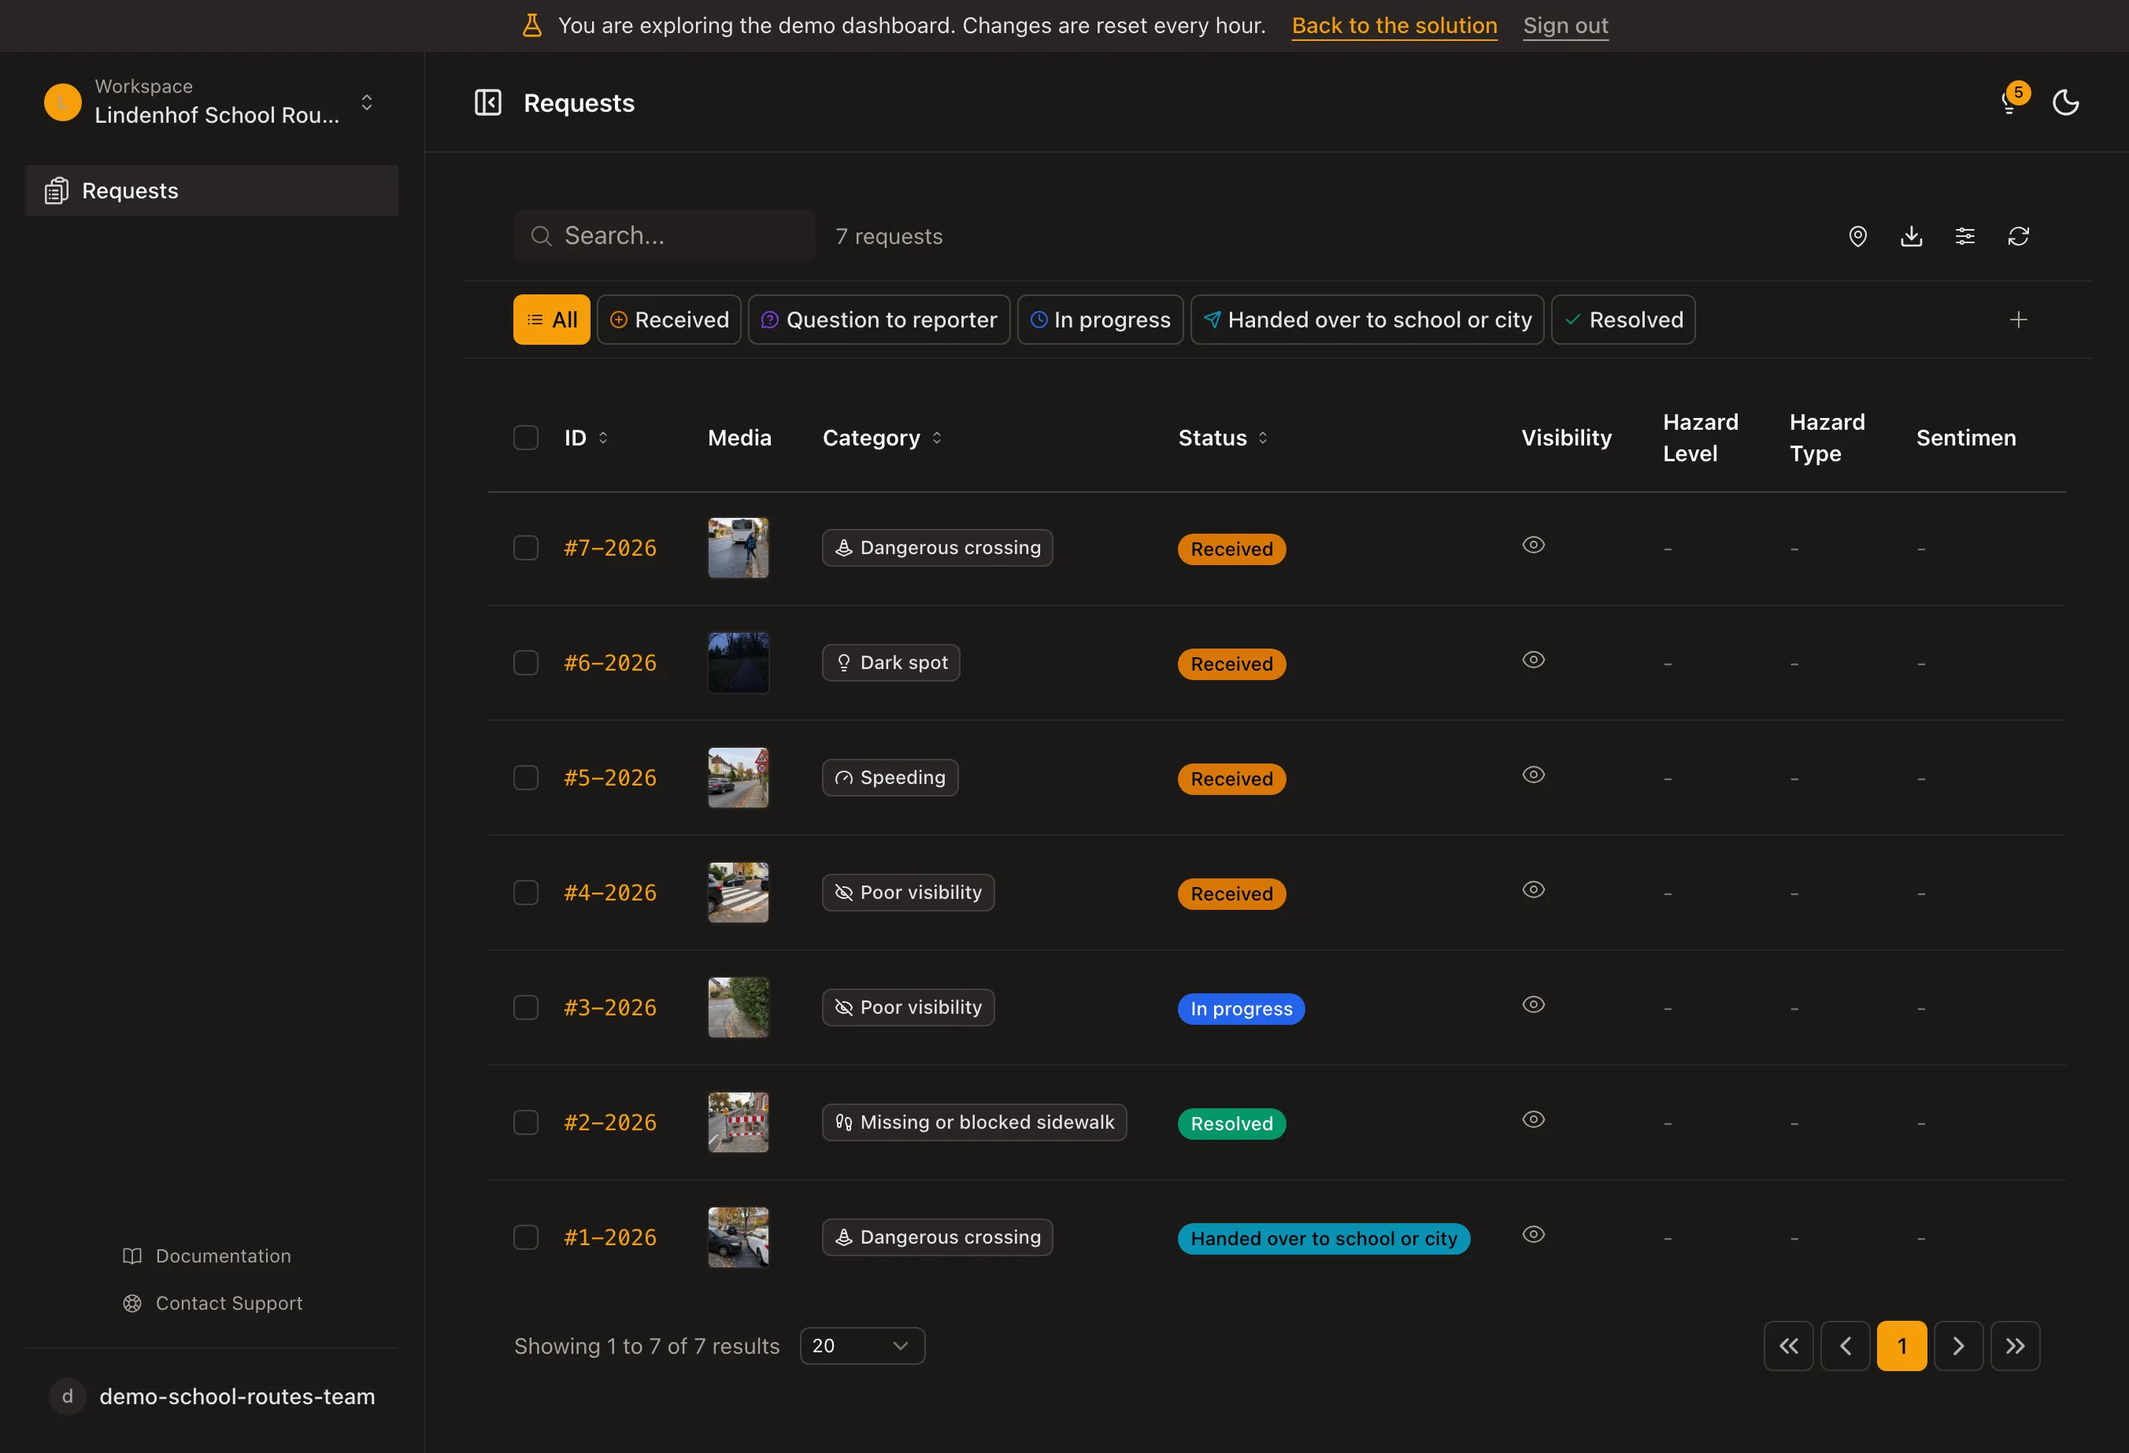Viewport: 2129px width, 1453px height.
Task: Open the notifications lightbulb with badge 5
Action: click(2013, 99)
